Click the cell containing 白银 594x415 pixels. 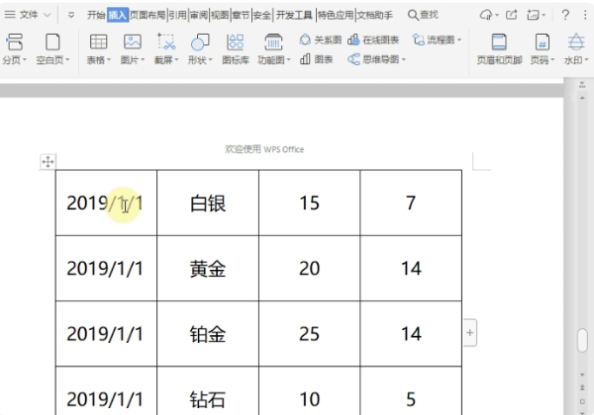coord(208,203)
